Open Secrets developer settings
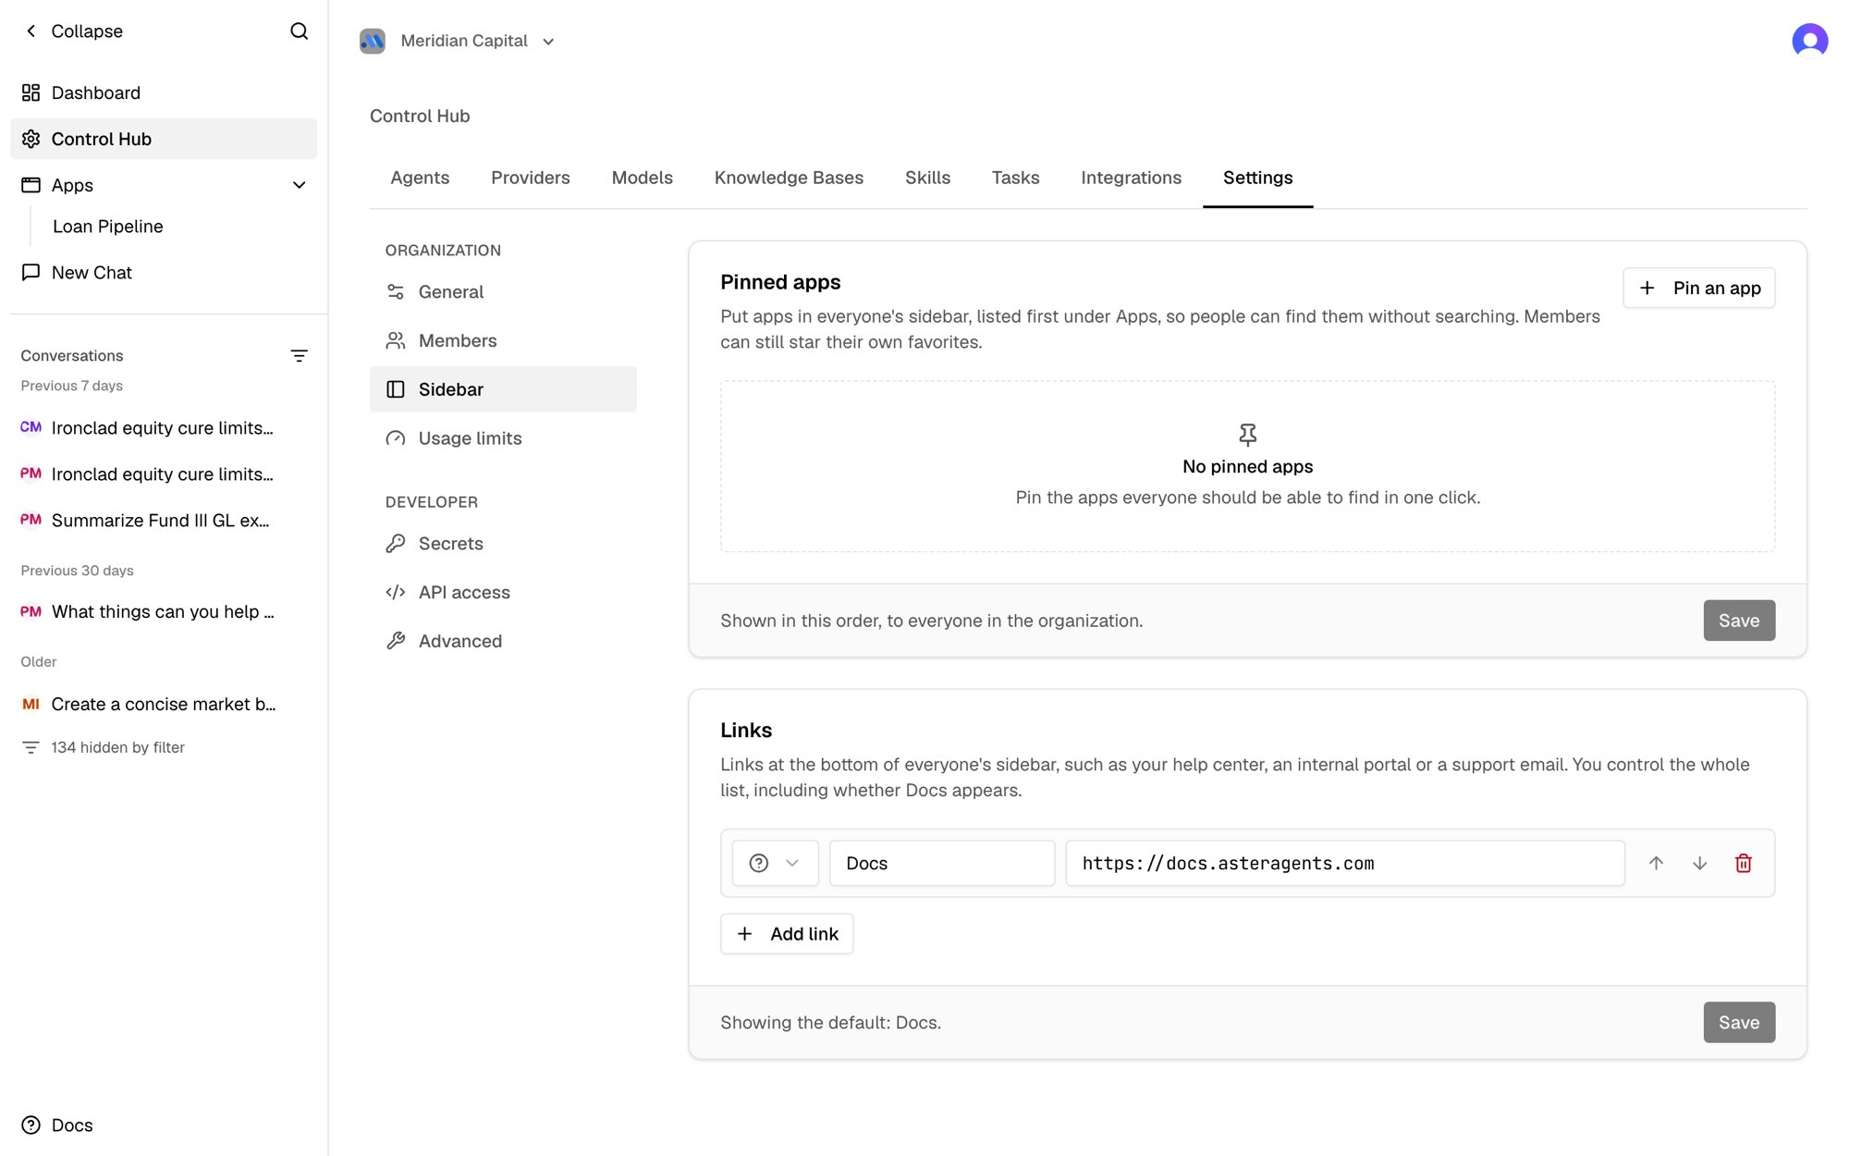Image resolution: width=1849 pixels, height=1156 pixels. [x=503, y=544]
